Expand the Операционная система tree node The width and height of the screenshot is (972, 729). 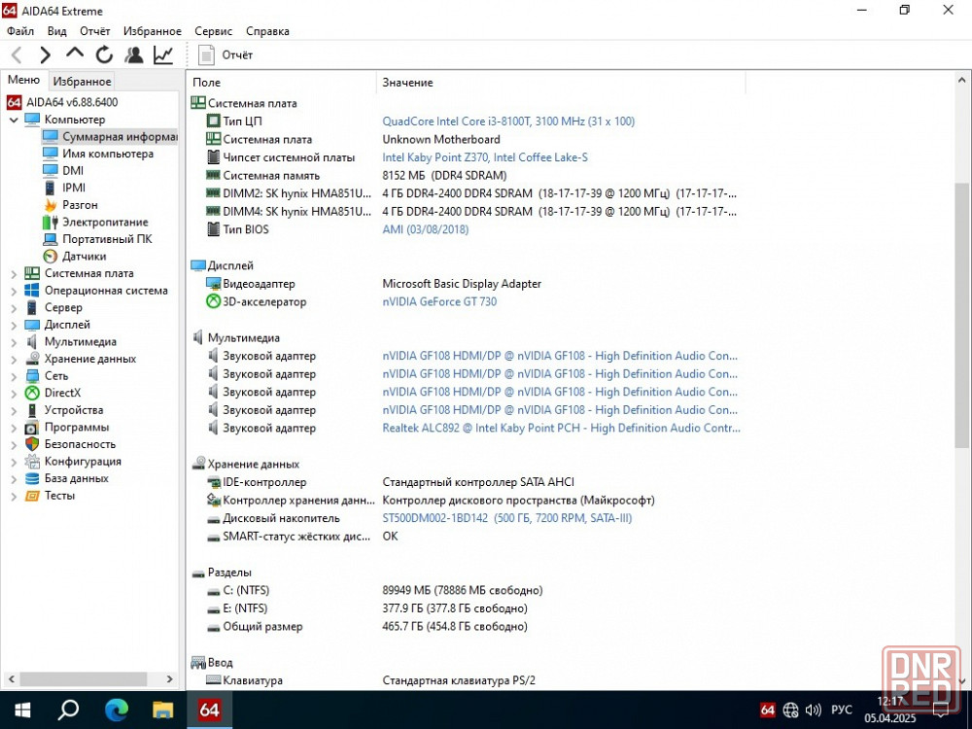click(x=14, y=291)
